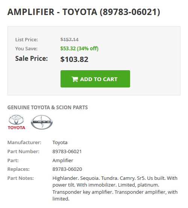
Task: Click the part notes description text
Action: [x=115, y=188]
